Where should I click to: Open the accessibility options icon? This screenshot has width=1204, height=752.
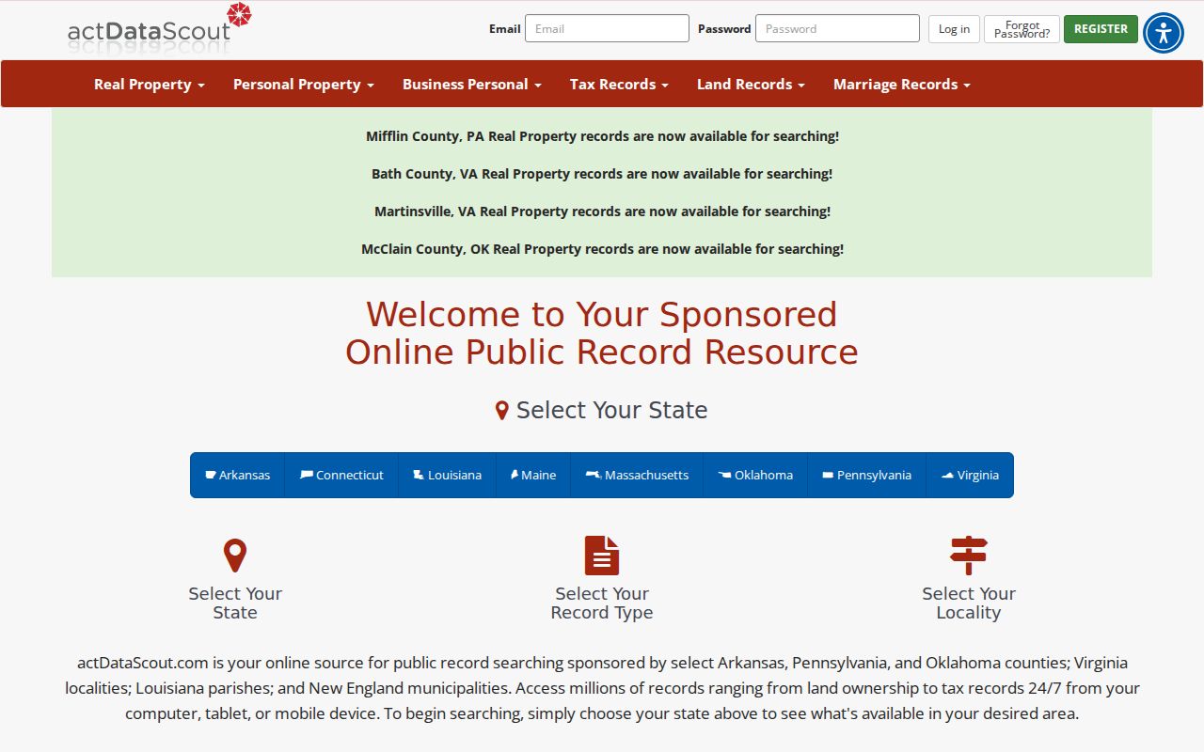[x=1164, y=33]
